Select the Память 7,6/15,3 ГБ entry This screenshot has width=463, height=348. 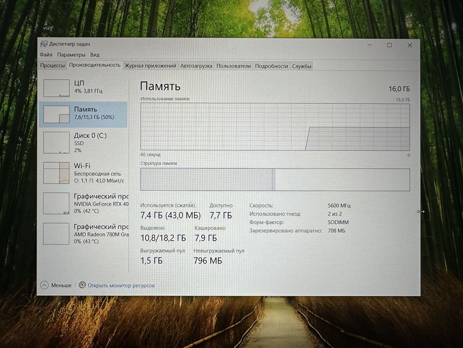83,114
